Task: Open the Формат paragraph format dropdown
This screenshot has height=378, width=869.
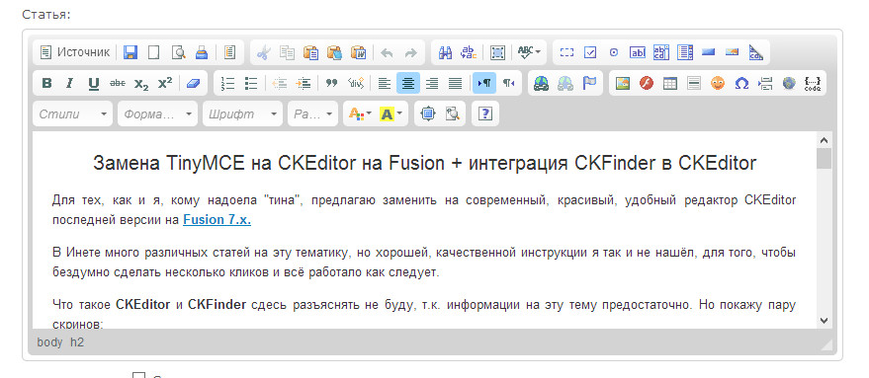Action: click(157, 113)
